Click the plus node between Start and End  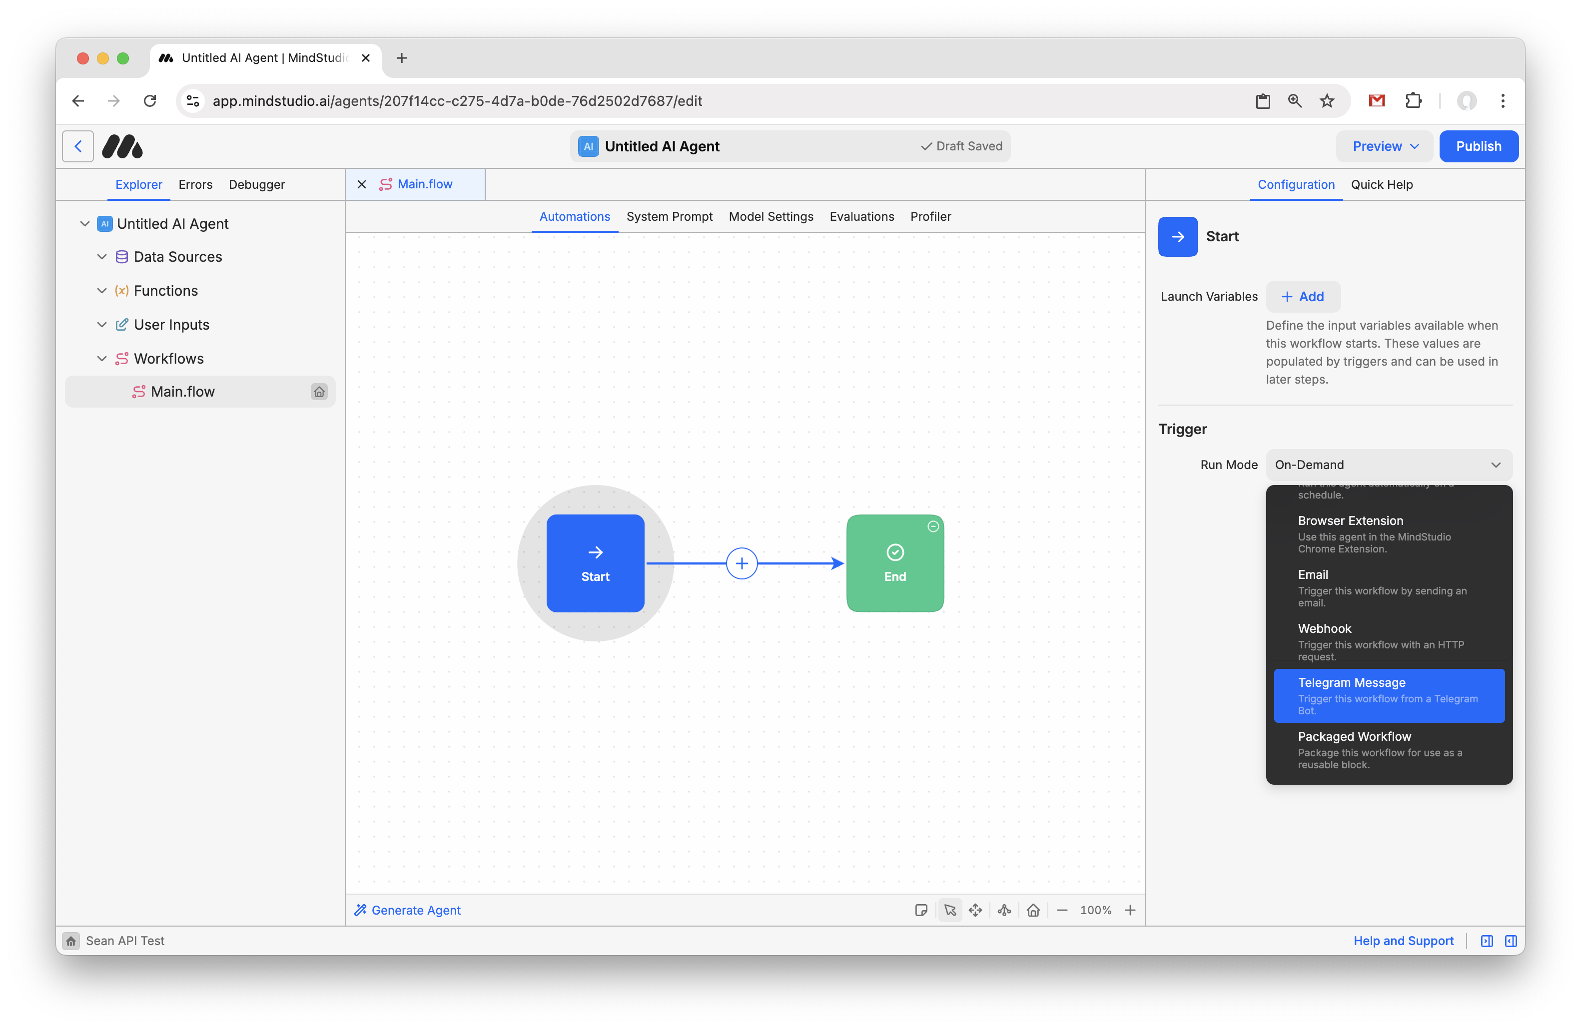point(742,563)
